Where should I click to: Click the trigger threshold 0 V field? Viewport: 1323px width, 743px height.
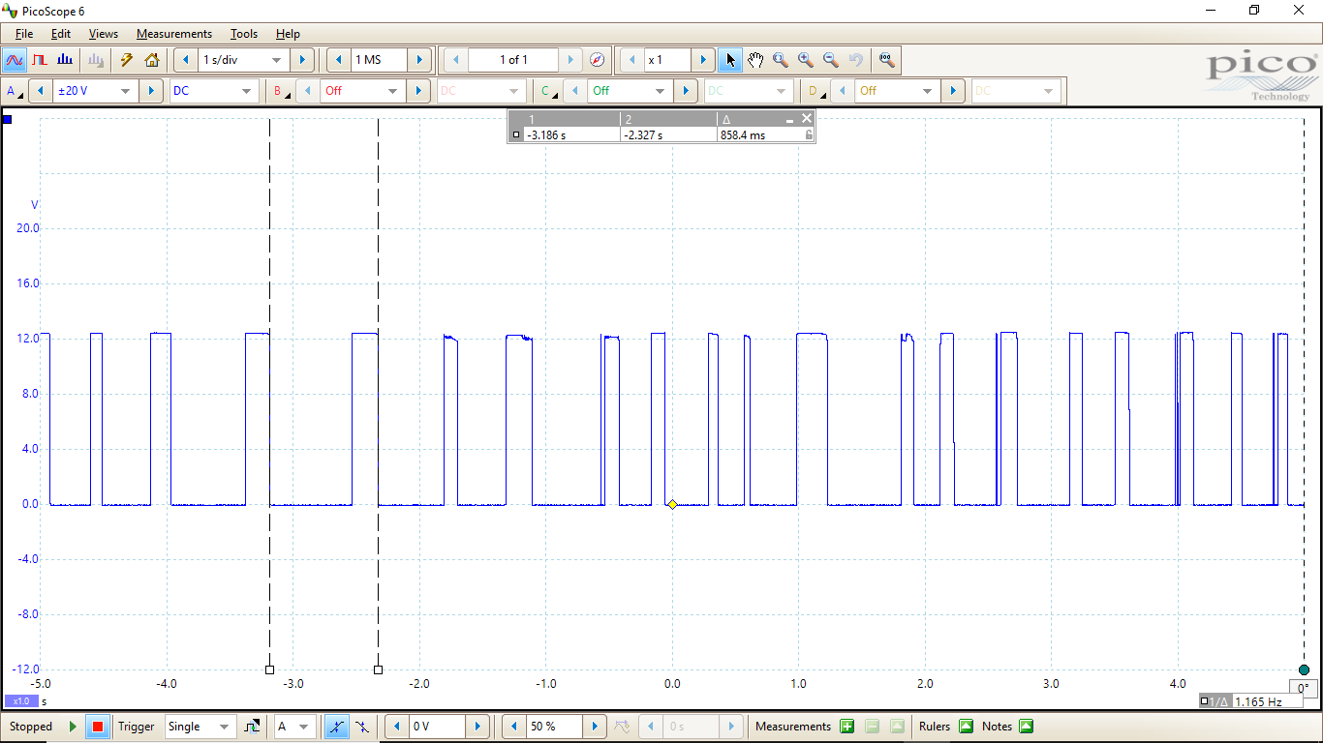tap(438, 727)
